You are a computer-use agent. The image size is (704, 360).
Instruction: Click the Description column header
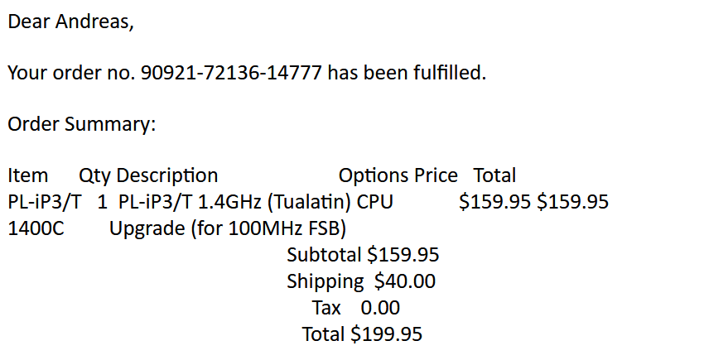(167, 176)
